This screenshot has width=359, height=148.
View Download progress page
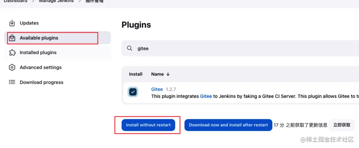pyautogui.click(x=41, y=82)
